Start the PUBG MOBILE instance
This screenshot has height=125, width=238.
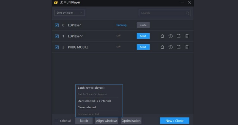click(x=143, y=47)
